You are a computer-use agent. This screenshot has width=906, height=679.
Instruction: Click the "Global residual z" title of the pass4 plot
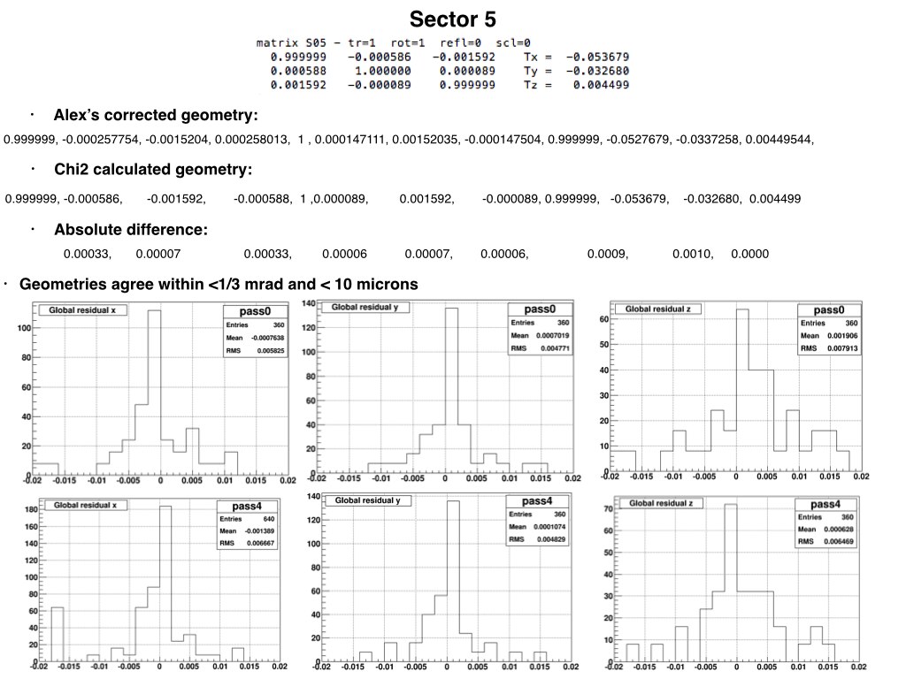659,503
